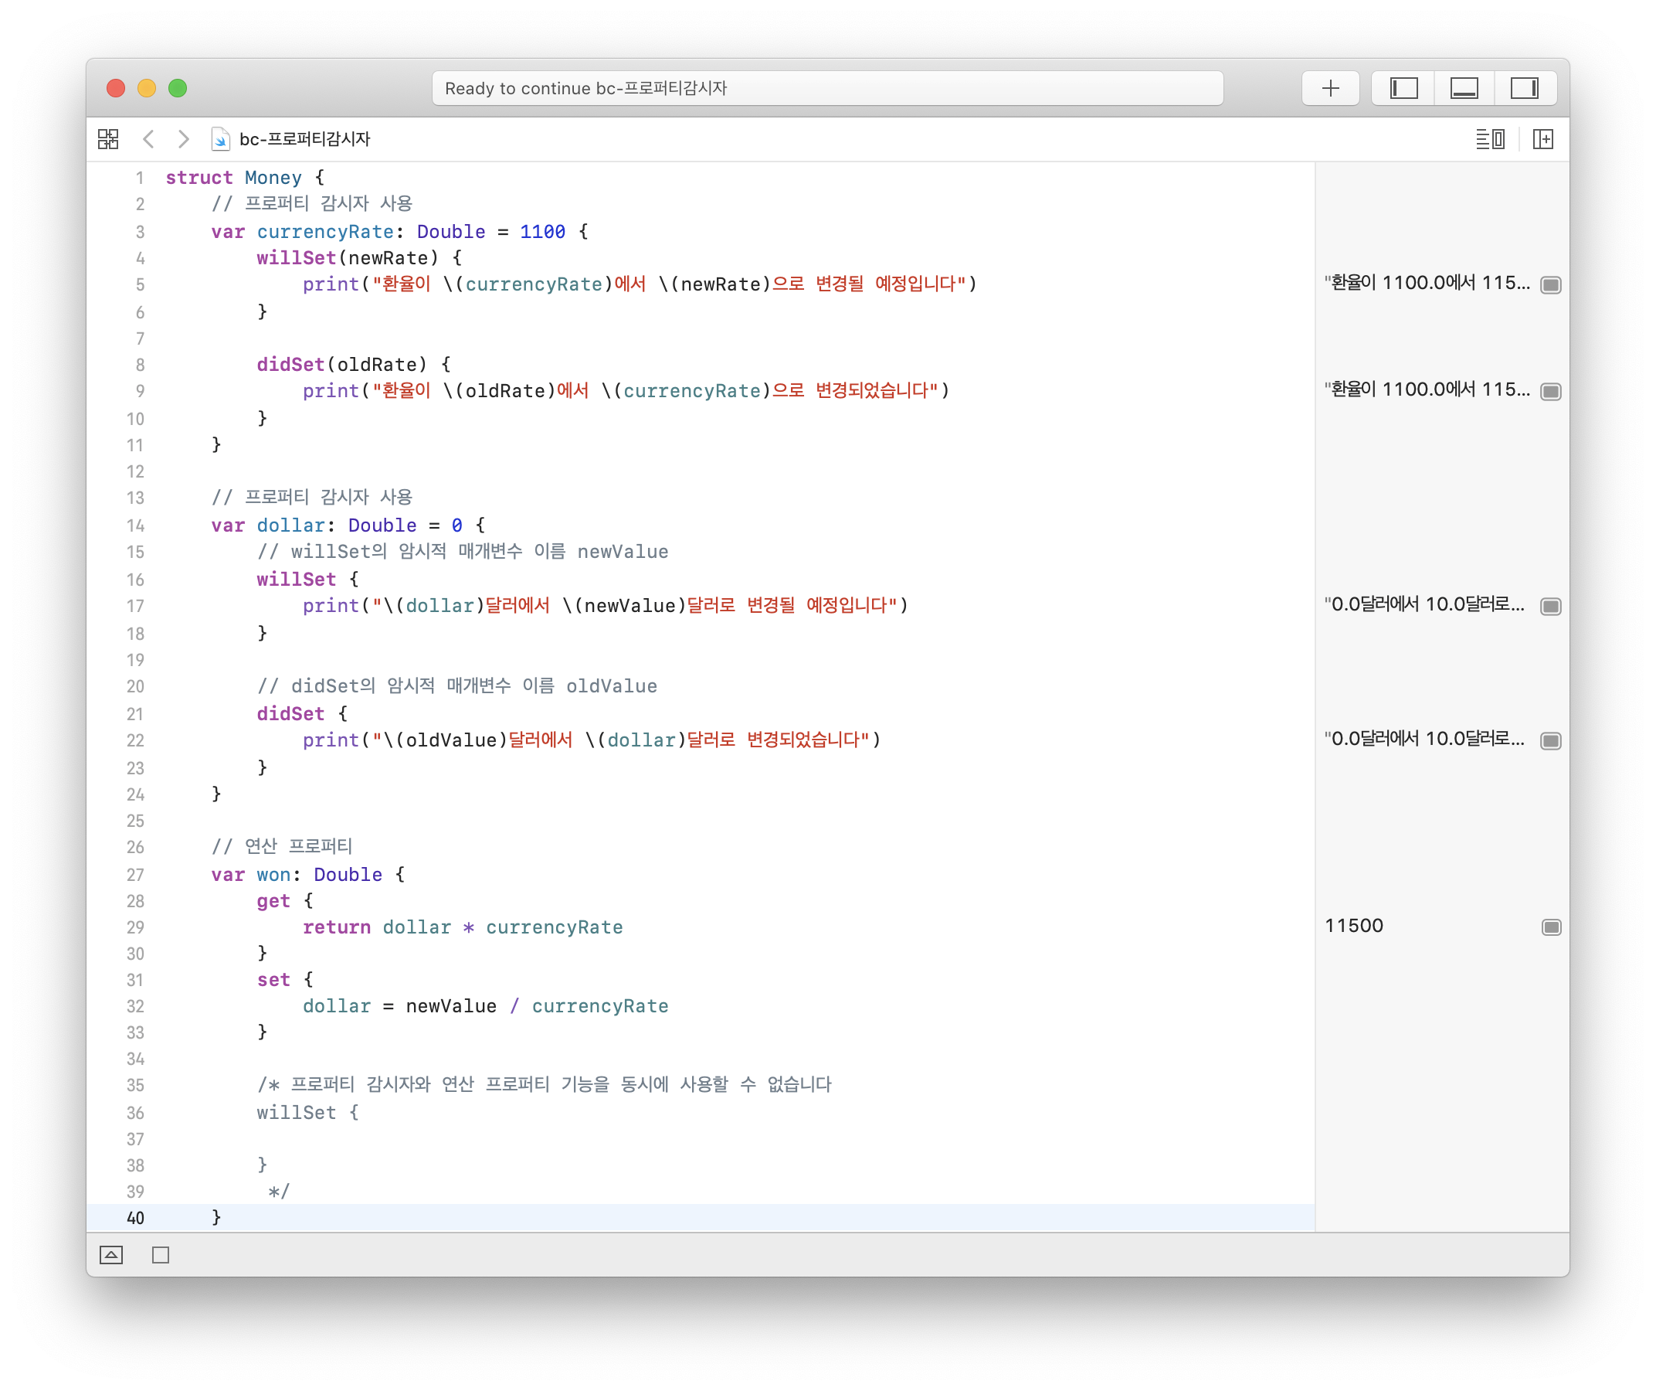This screenshot has height=1391, width=1656.
Task: Show inline result for line 22 print
Action: [1550, 740]
